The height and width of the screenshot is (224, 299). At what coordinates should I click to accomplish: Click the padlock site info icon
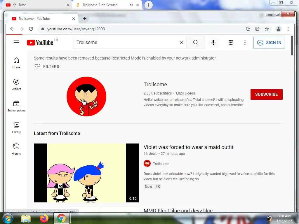pyautogui.click(x=43, y=29)
